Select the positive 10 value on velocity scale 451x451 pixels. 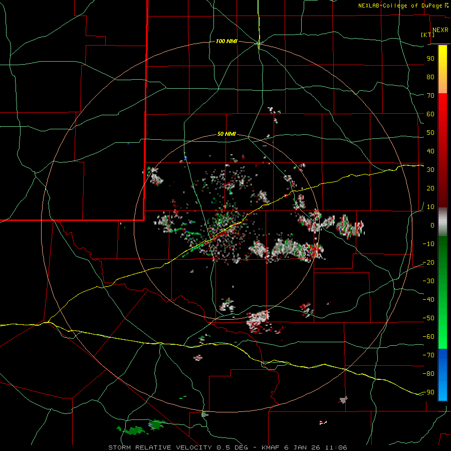[x=430, y=207]
